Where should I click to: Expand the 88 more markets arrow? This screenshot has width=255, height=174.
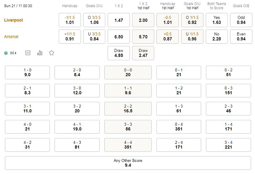pos(16,53)
